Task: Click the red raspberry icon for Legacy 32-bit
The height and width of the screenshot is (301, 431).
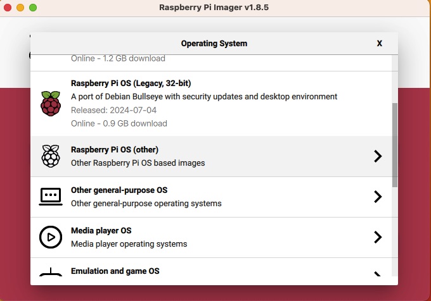Action: (51, 103)
